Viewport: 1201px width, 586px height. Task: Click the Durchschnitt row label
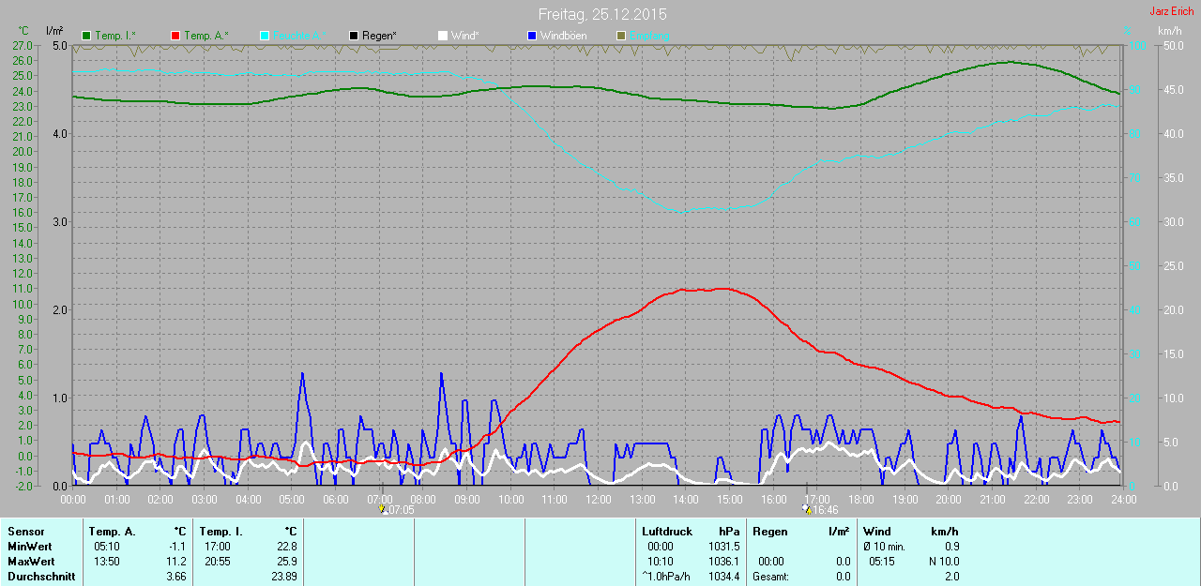[41, 577]
